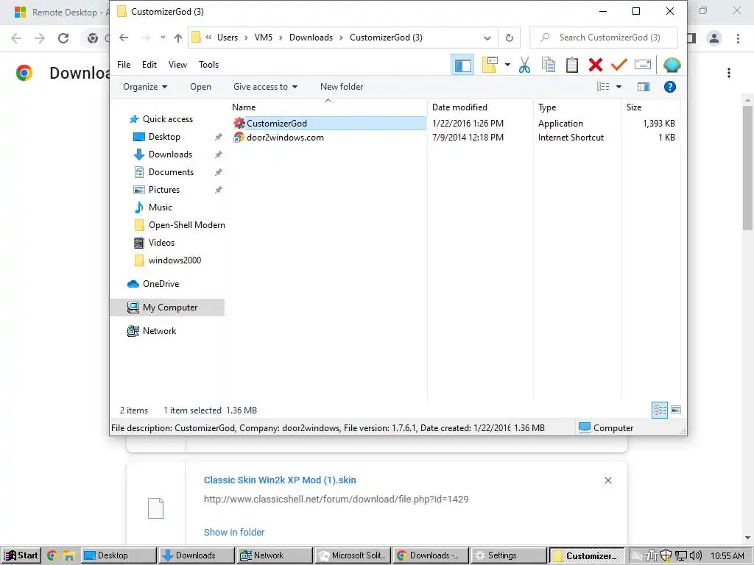Sort by the Size column header

point(634,107)
